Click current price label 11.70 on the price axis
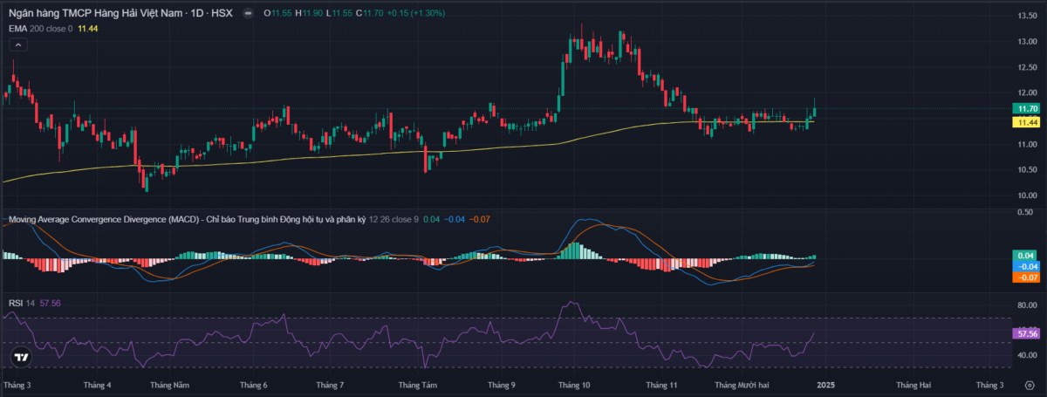The width and height of the screenshot is (1047, 397). tap(1024, 108)
